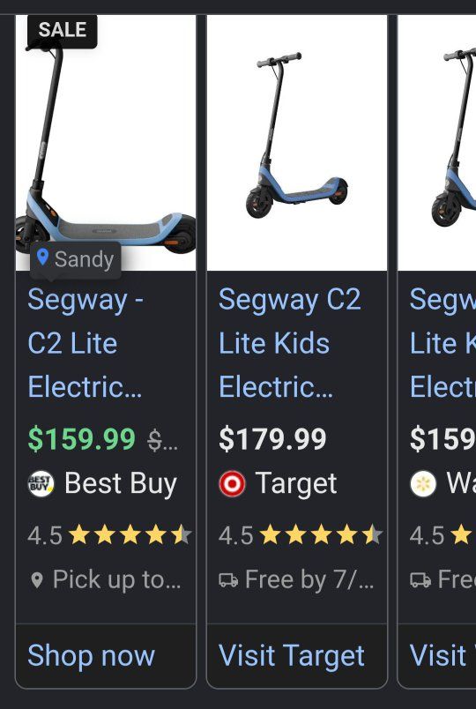Viewport: 476px width, 709px height.
Task: Click the delivery truck icon in Walmart card
Action: tap(420, 580)
